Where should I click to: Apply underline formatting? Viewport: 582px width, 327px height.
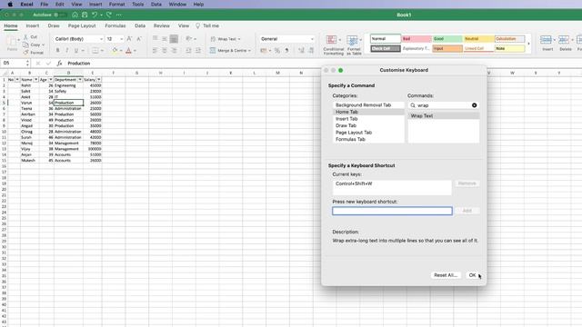76,51
